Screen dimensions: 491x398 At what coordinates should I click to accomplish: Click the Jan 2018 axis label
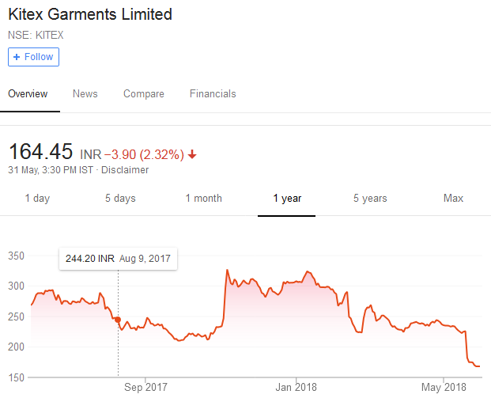pos(296,387)
